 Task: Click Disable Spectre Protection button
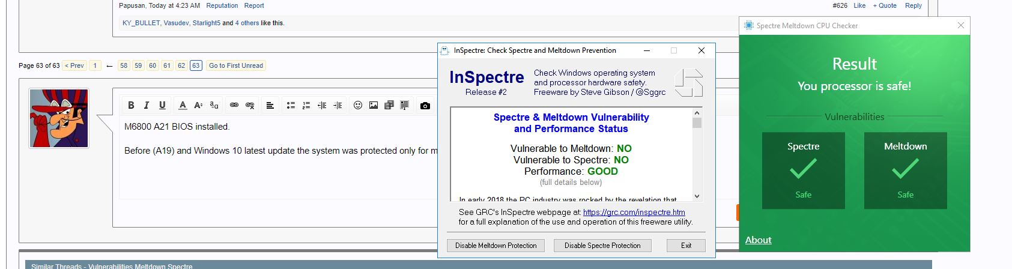[602, 246]
